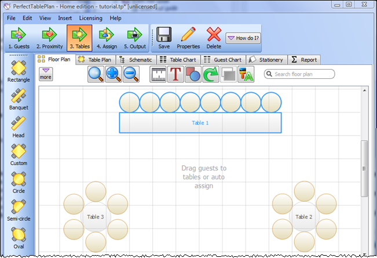Insert a Semi-circle table
Viewport: 377px width, 258px height.
pos(19,210)
